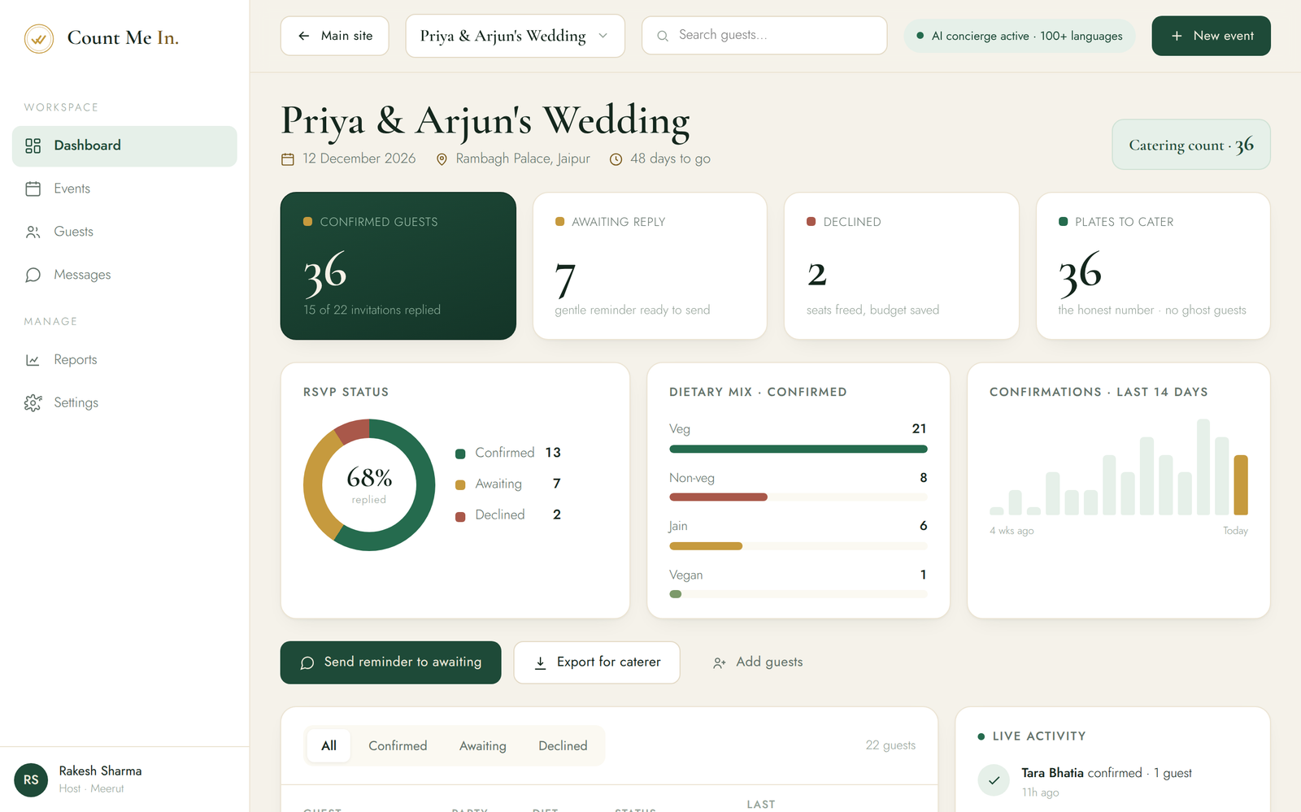This screenshot has height=812, width=1301.
Task: Click the magnifier icon in the search box
Action: [x=663, y=36]
